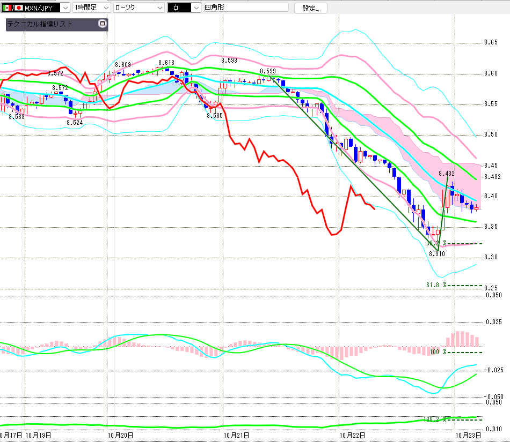Click the restore icon on テクニカル指標リスト panel
510x442 pixels.
pyautogui.click(x=103, y=24)
